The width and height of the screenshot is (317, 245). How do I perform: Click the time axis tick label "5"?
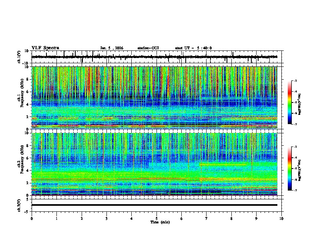click(156, 219)
